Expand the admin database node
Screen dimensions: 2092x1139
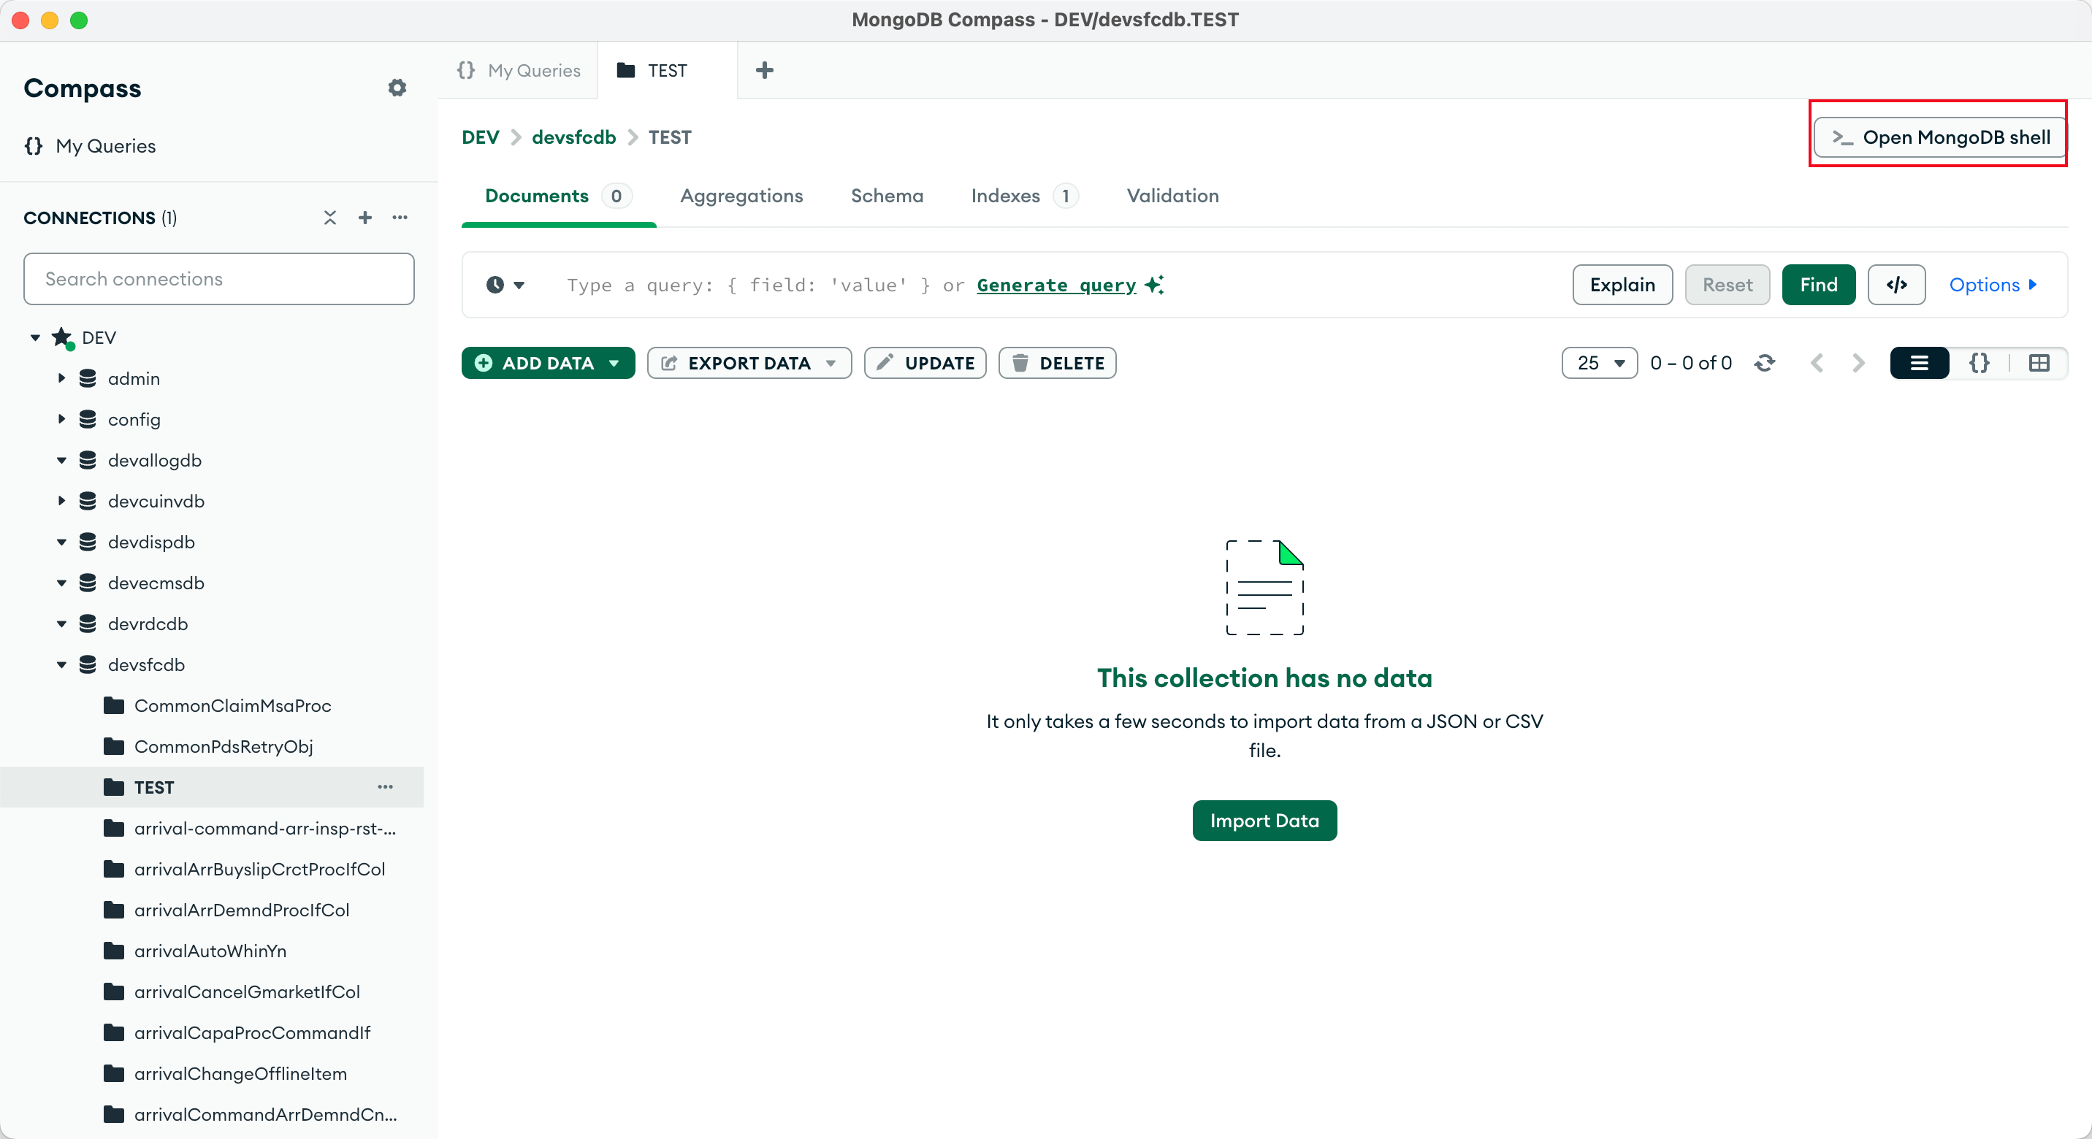click(x=61, y=378)
